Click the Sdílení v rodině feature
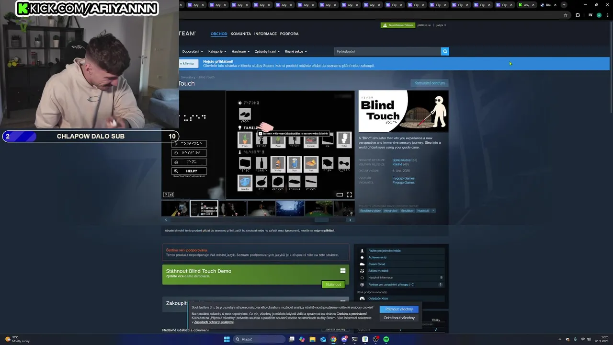The image size is (613, 345). (x=378, y=271)
